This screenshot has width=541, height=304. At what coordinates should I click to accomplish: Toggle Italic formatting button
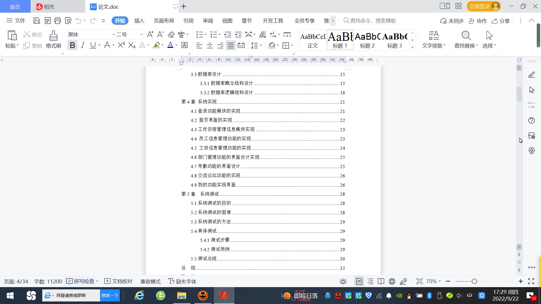[83, 45]
